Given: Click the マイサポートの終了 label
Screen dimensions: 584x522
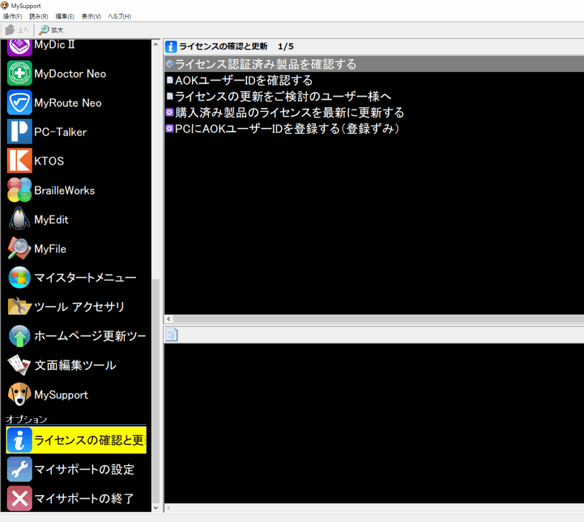Looking at the screenshot, I should pos(84,498).
